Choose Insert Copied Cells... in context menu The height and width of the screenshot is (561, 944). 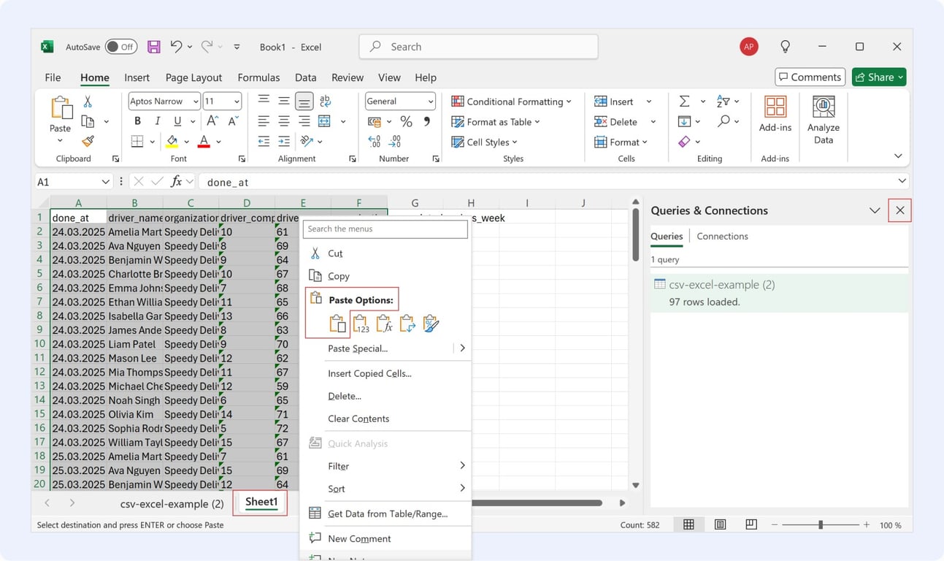[369, 373]
